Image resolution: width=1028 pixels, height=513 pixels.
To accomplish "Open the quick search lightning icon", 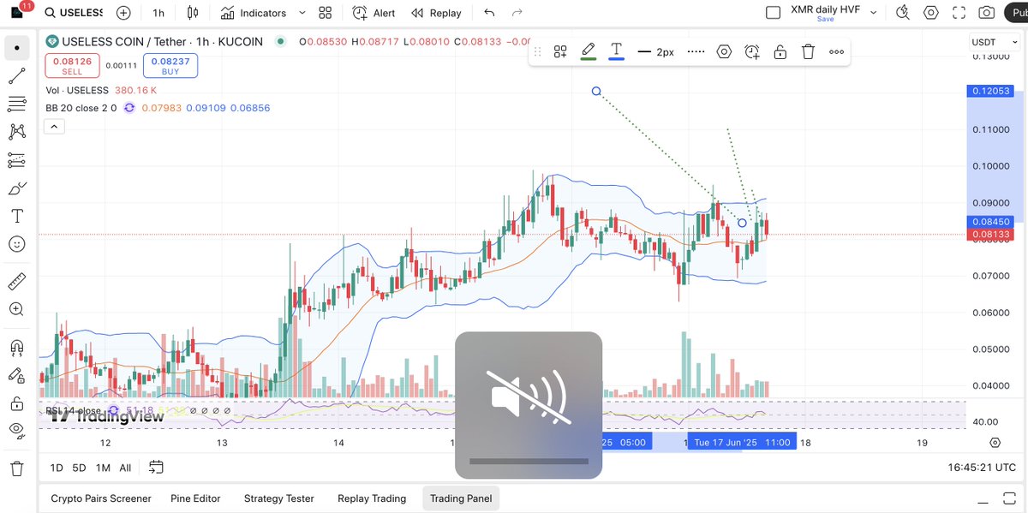I will [x=902, y=13].
